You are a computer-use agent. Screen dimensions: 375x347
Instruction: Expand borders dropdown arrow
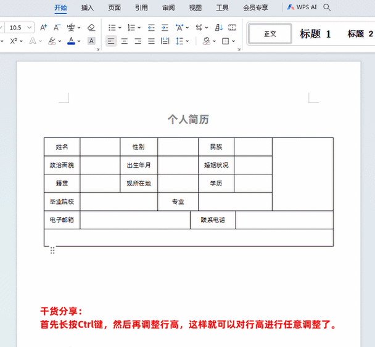[x=233, y=41]
